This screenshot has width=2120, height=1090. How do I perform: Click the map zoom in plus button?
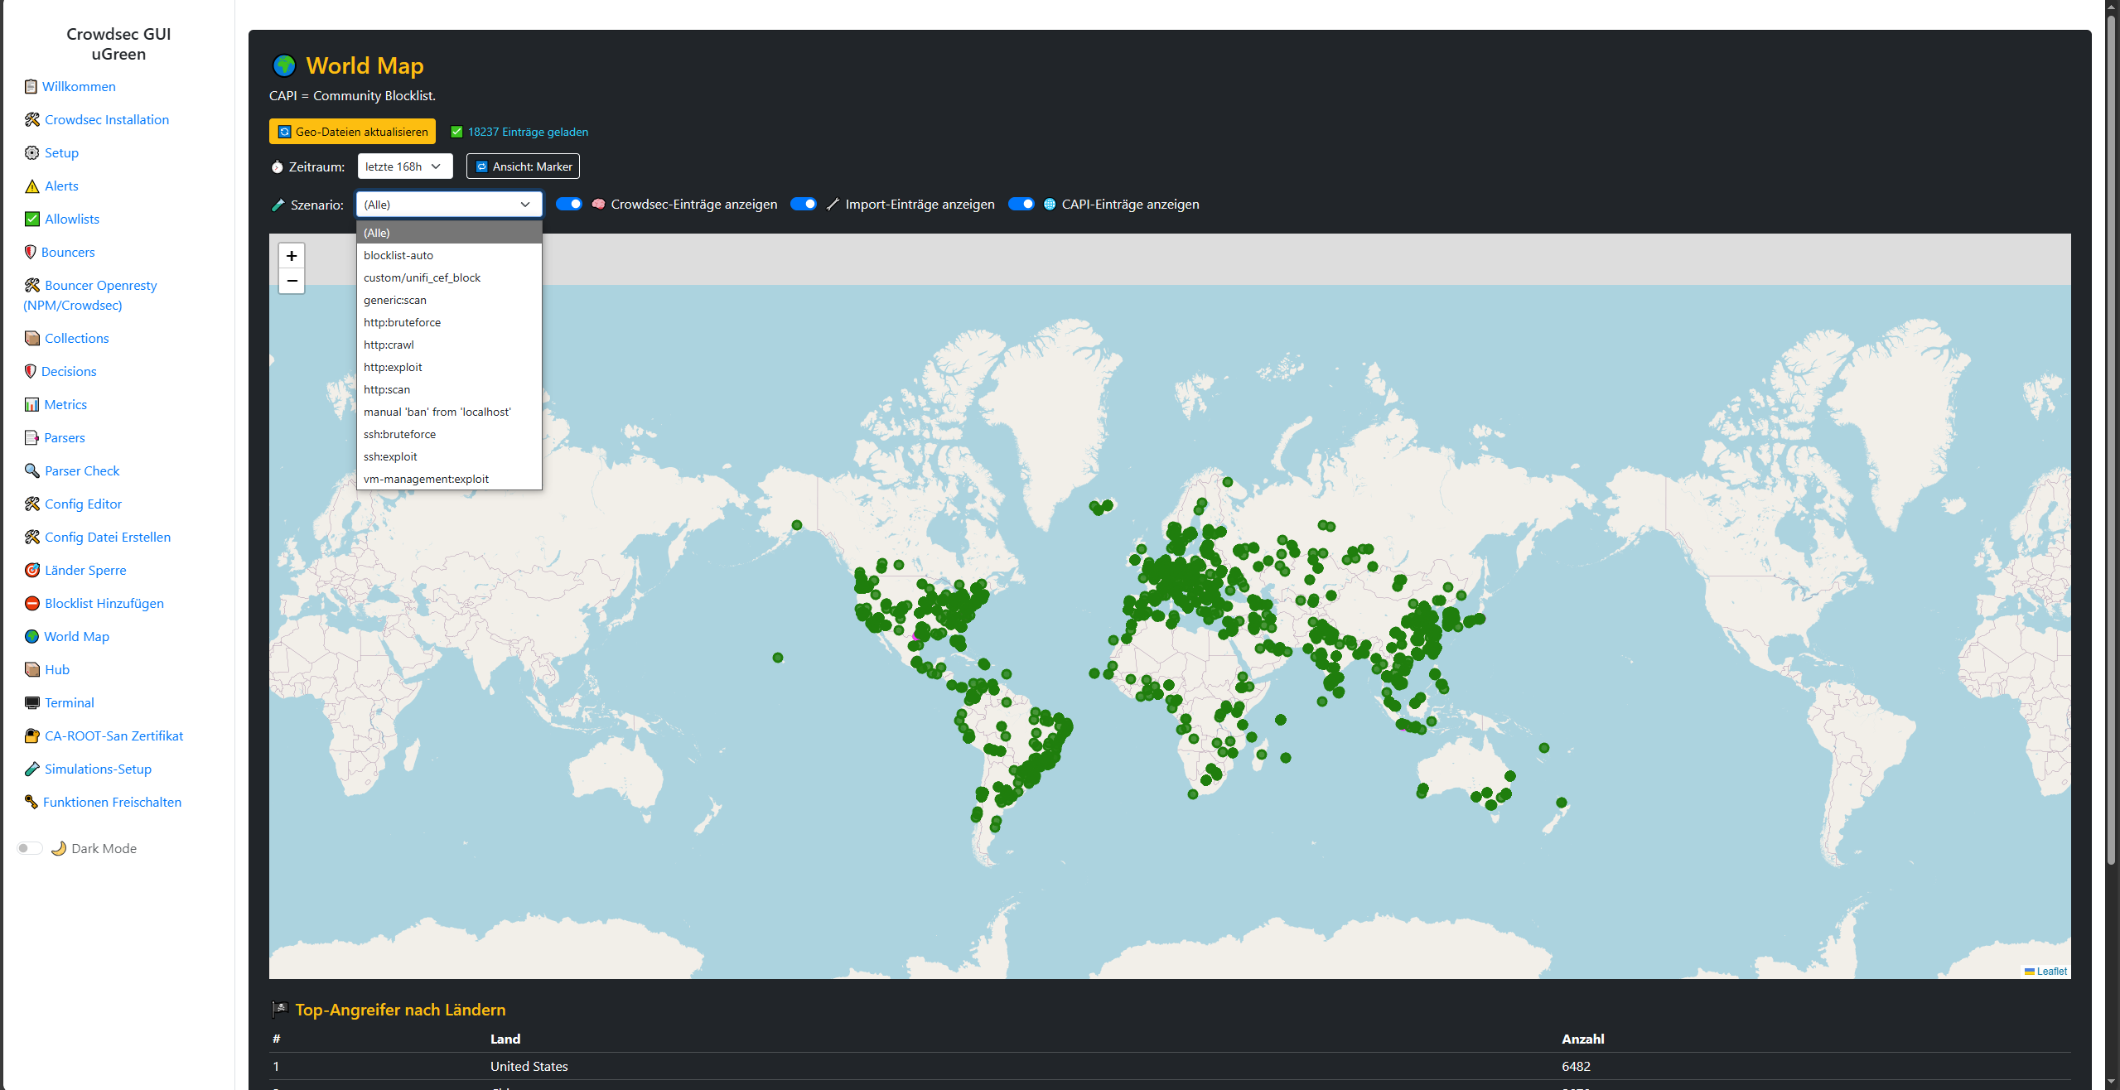292,256
